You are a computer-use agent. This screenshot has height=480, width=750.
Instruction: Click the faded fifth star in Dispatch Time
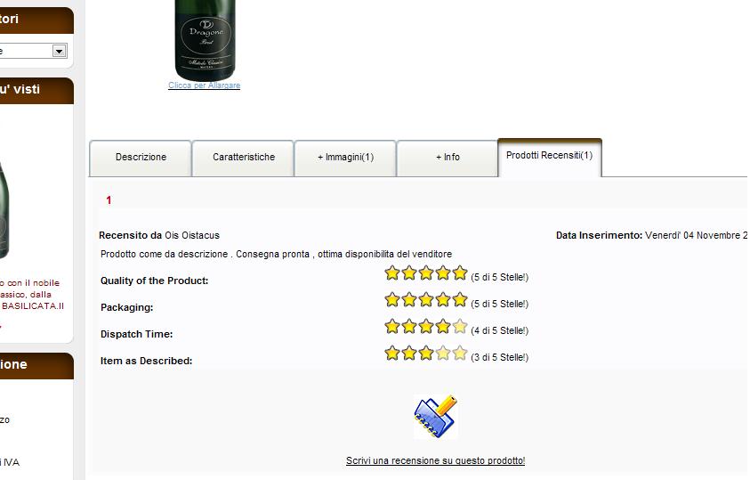click(x=460, y=327)
